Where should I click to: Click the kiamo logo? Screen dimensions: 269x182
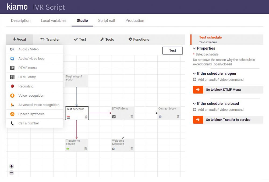(x=17, y=7)
